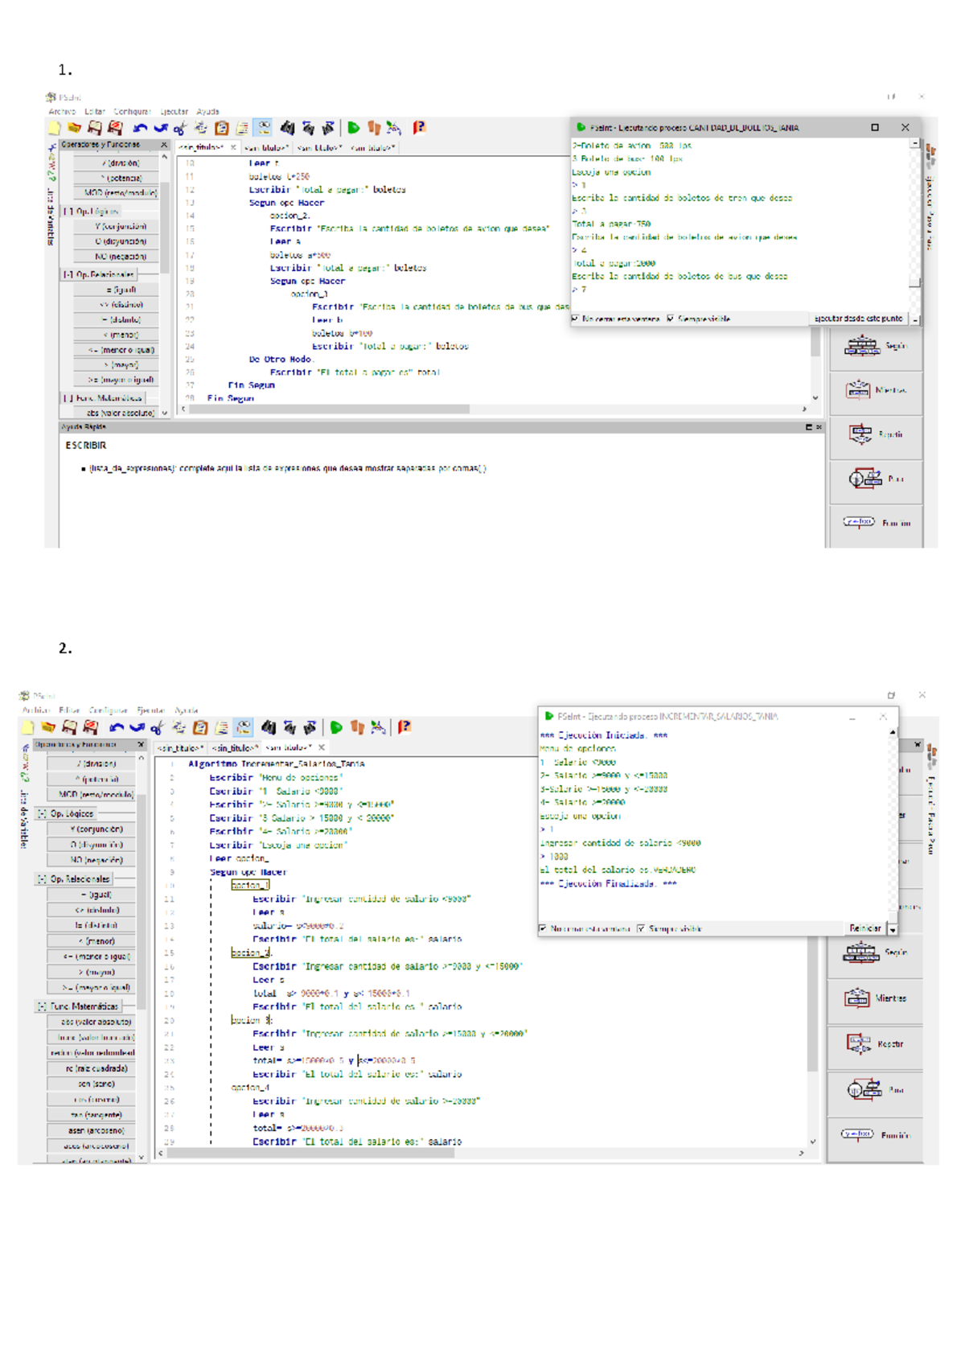965x1366 pixels.
Task: Click the Reiniciar button
Action: pyautogui.click(x=864, y=928)
